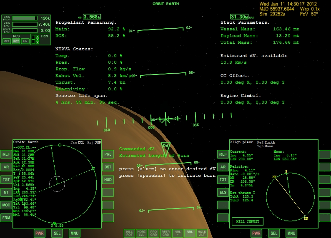The image size is (331, 238).
Task: Click the DN node marker on diagram
Action: (306, 218)
